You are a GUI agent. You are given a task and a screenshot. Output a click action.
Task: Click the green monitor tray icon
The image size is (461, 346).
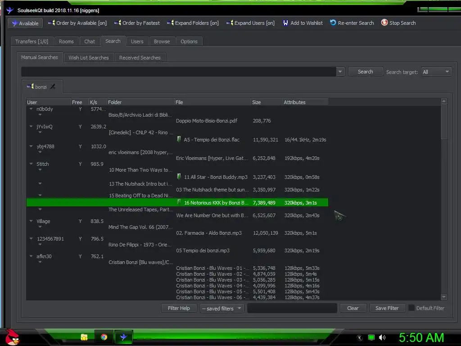click(371, 337)
